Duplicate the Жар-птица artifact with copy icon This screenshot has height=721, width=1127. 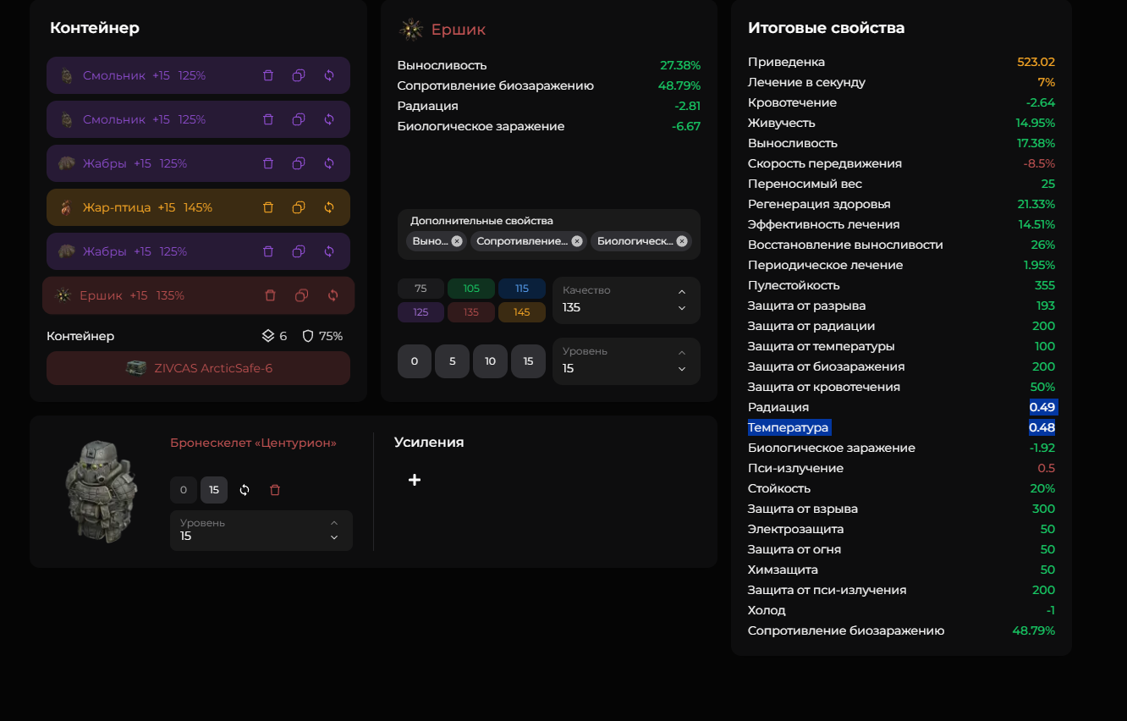(x=299, y=207)
